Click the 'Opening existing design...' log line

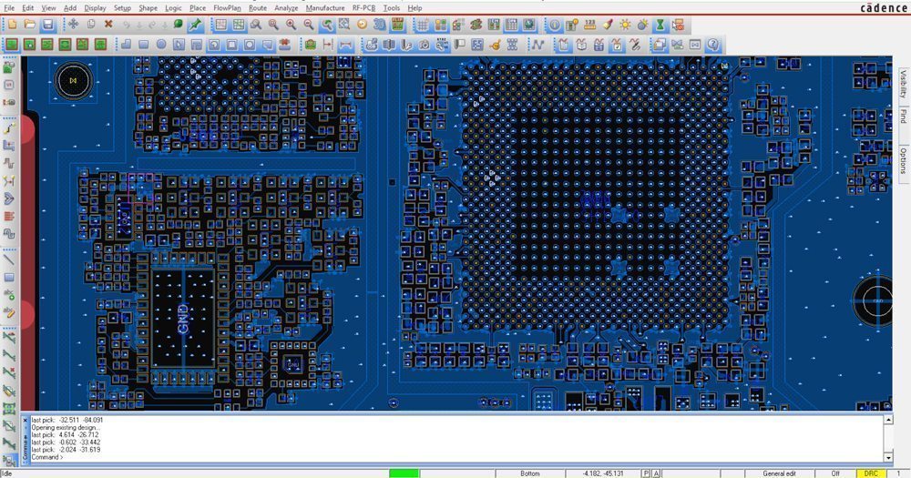coord(66,428)
